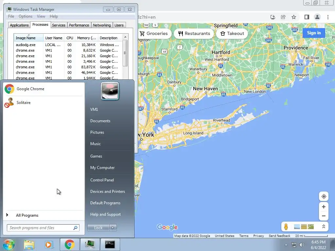This screenshot has width=335, height=251.
Task: Switch to the Performance tab
Action: tap(79, 25)
